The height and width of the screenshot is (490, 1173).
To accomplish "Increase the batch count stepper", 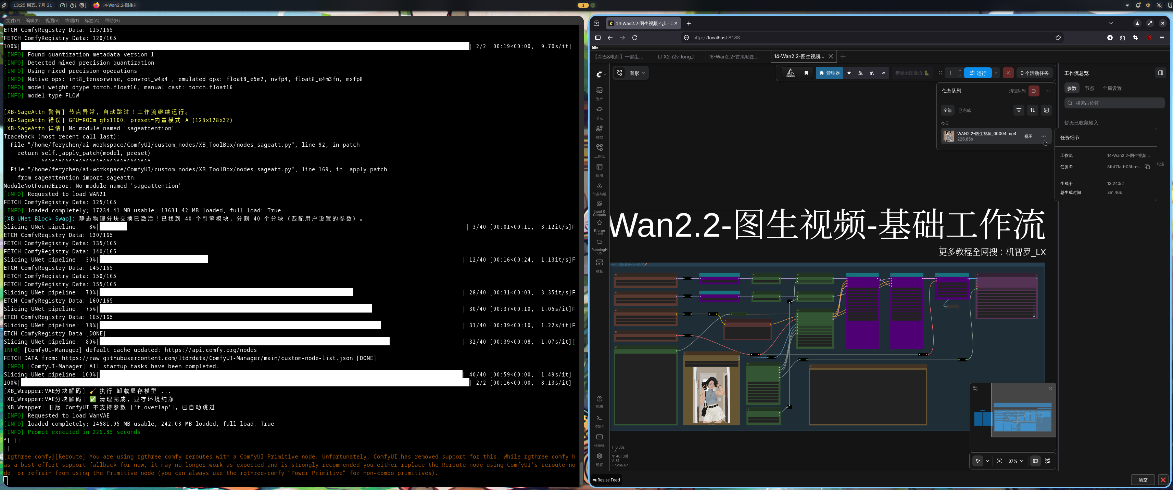I will [x=959, y=70].
